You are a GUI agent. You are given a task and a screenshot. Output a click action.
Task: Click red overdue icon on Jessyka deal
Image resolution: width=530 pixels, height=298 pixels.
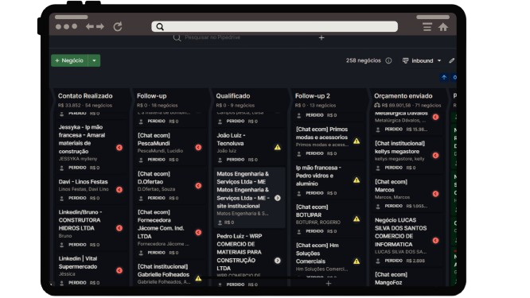[119, 148]
